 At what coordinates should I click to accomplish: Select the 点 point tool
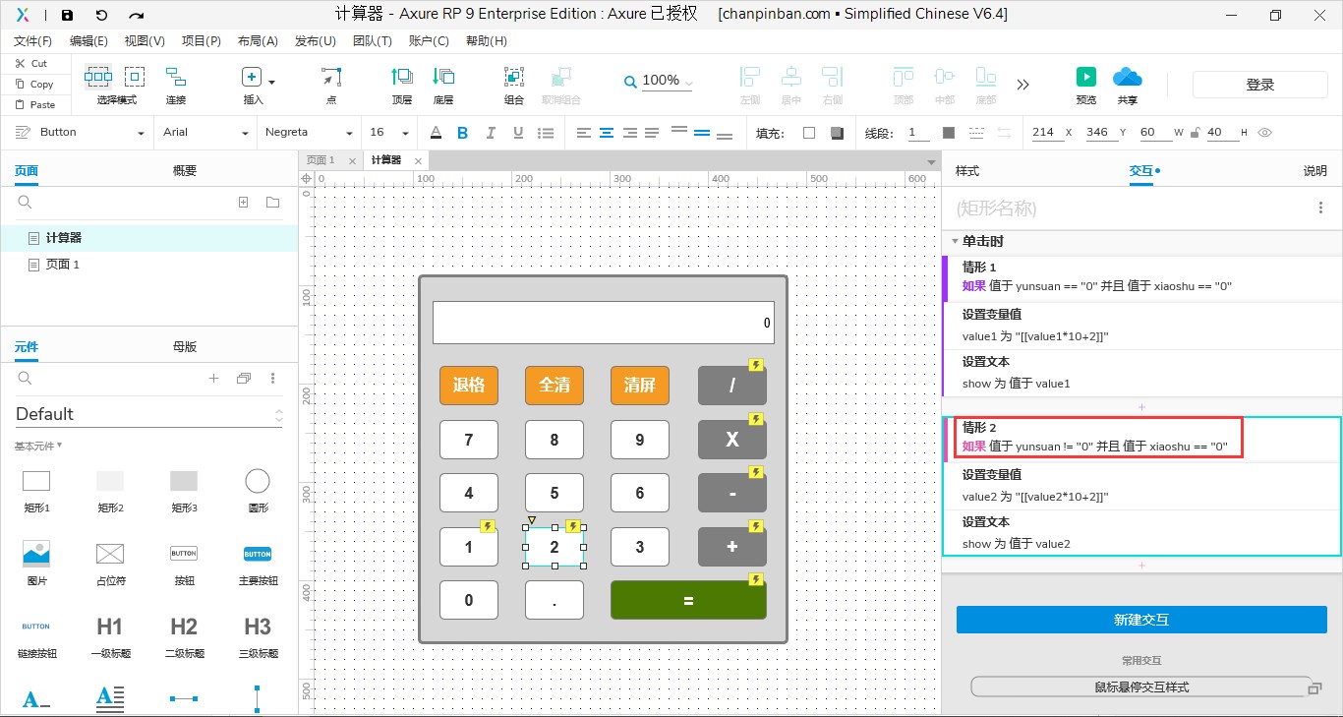click(331, 86)
